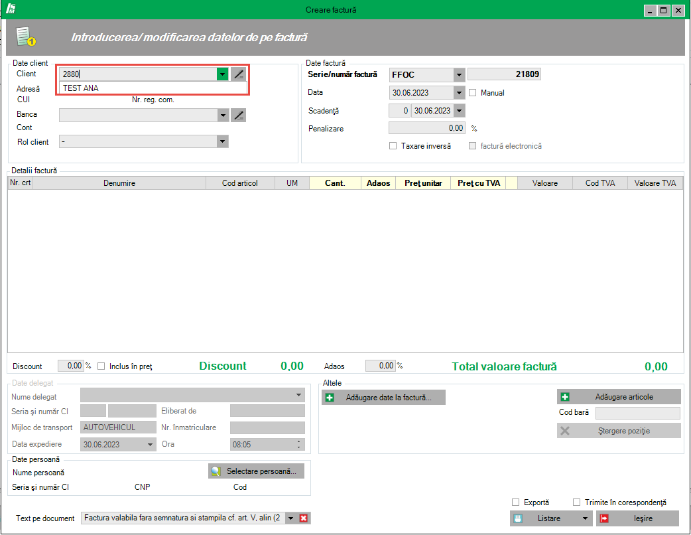The height and width of the screenshot is (535, 691).
Task: Clear Text pe document with the red X
Action: point(303,518)
